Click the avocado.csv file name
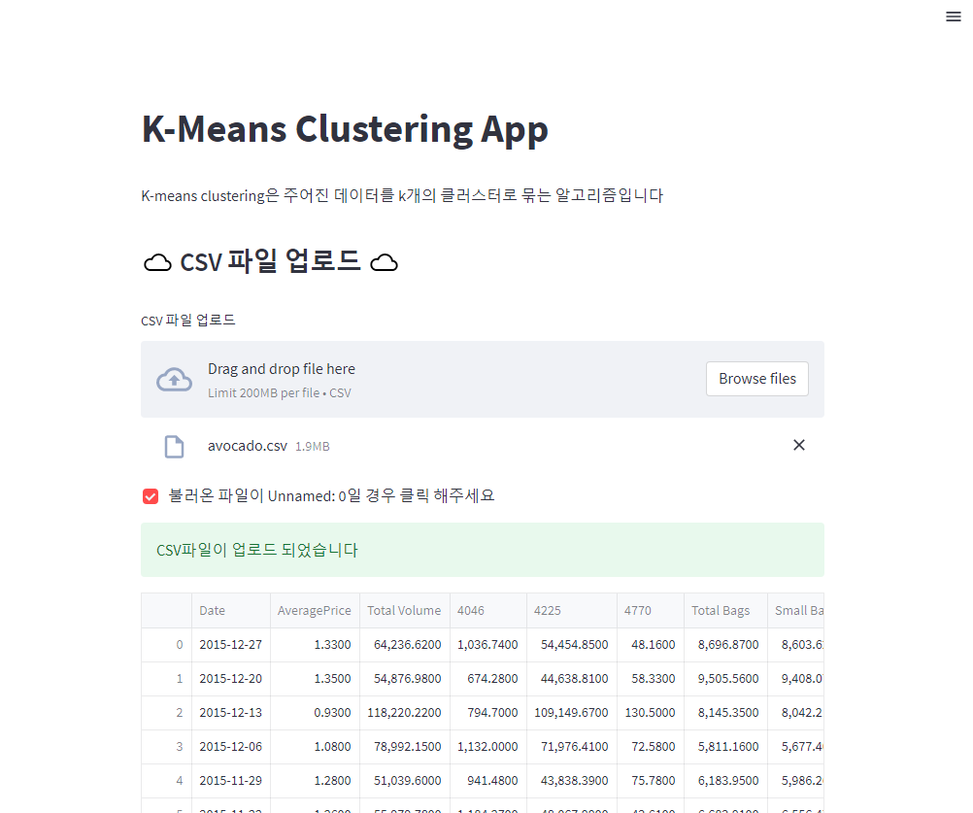 (x=248, y=445)
